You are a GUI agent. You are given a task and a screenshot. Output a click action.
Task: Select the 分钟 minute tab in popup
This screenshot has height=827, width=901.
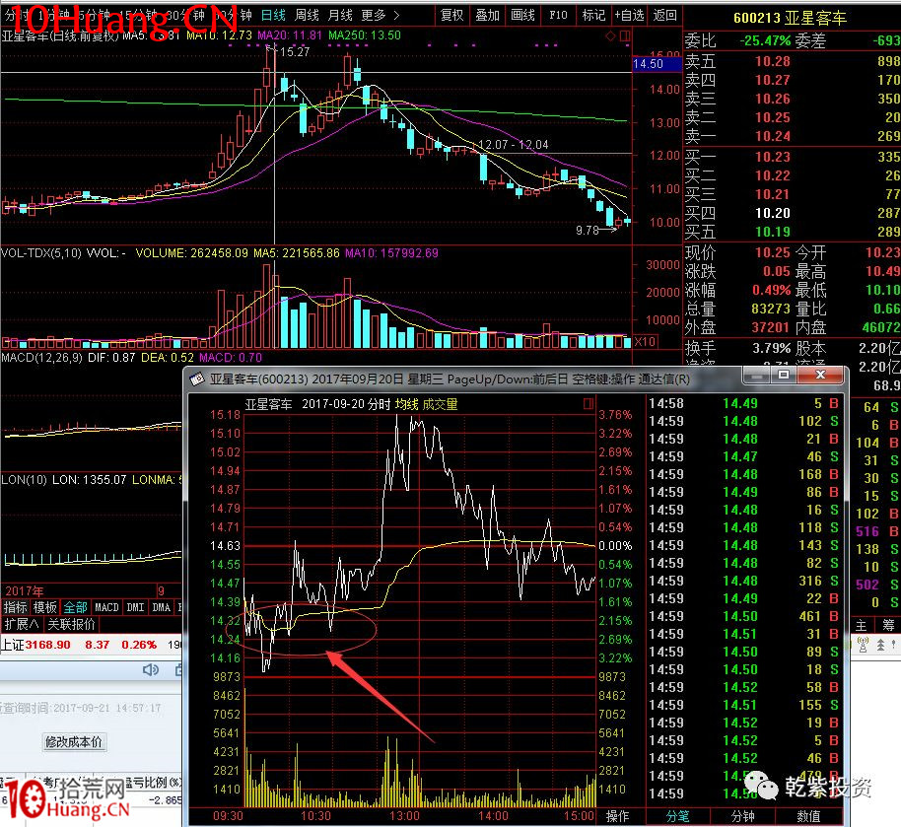pos(743,817)
